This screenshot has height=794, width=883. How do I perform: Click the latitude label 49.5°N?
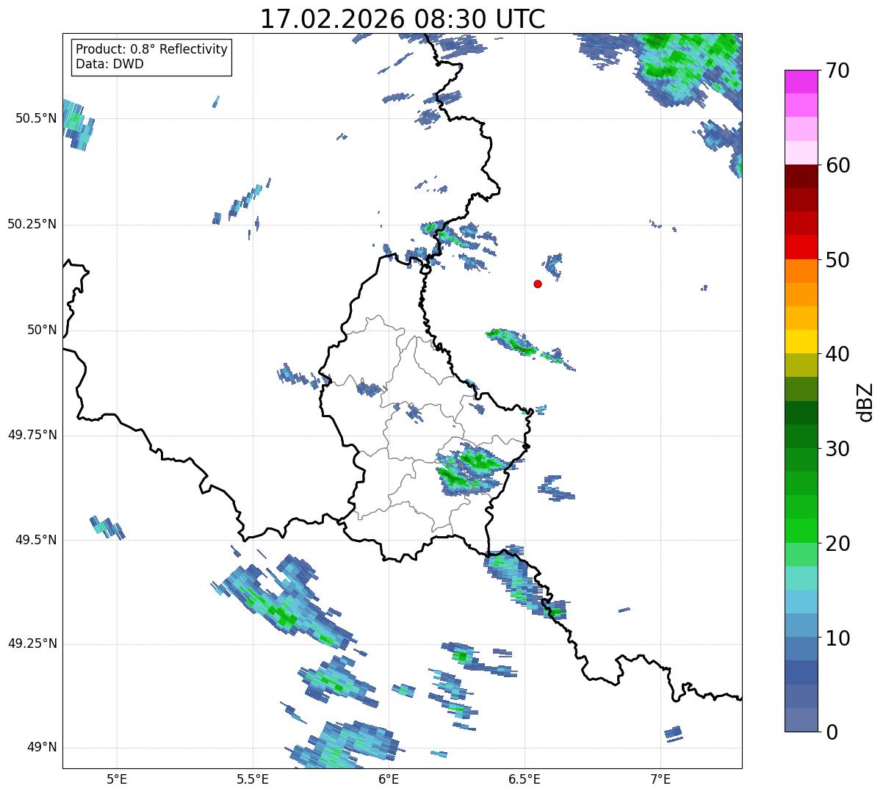tap(36, 540)
